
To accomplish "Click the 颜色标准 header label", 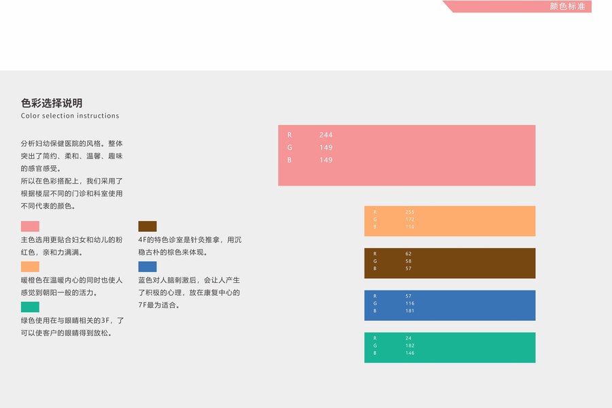I will (x=568, y=6).
